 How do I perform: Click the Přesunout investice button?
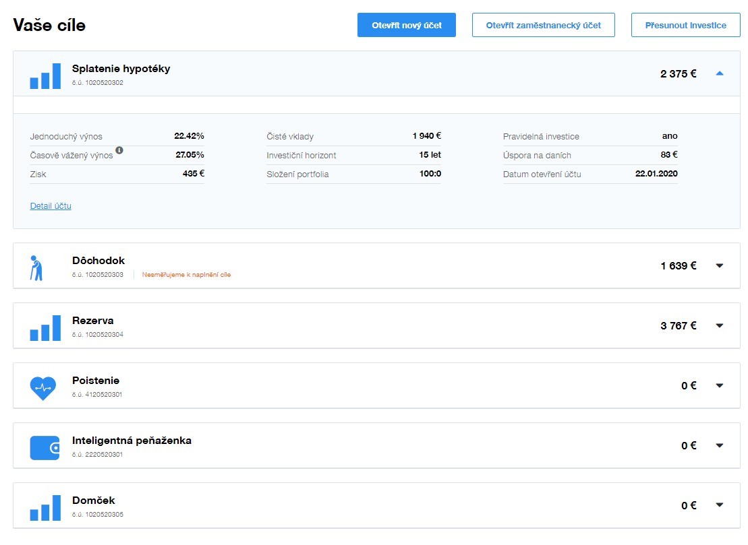(x=685, y=25)
